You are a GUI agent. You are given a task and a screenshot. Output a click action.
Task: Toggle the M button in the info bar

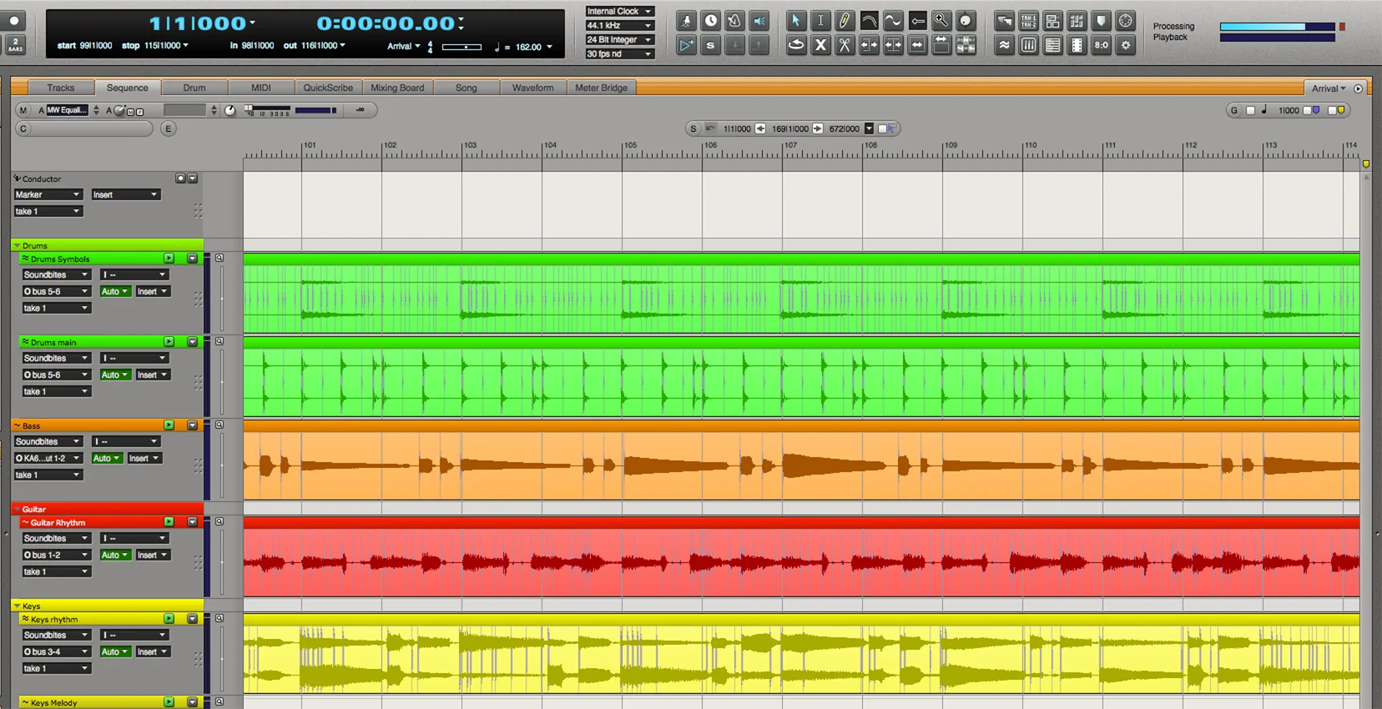coord(23,110)
